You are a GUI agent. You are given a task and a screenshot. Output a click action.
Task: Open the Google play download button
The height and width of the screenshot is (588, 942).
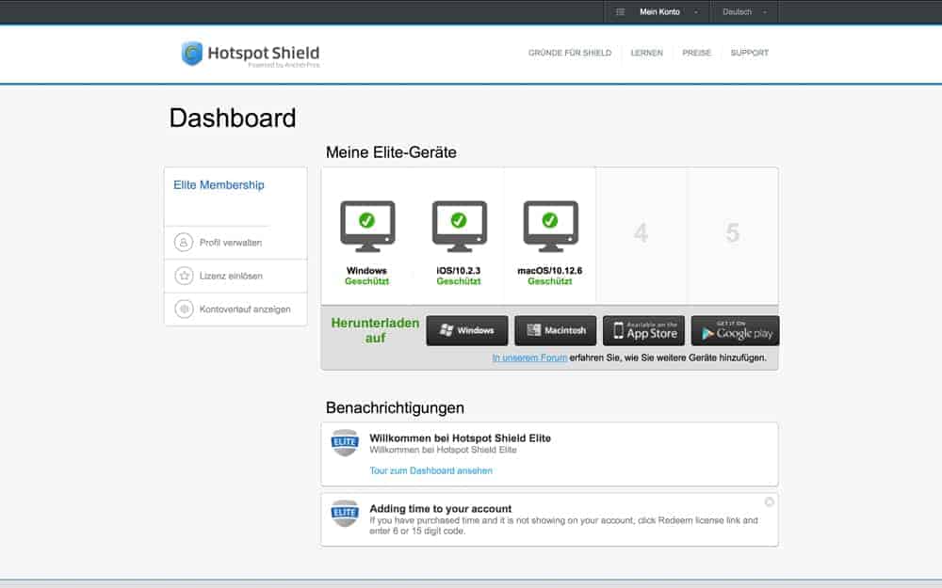(735, 330)
